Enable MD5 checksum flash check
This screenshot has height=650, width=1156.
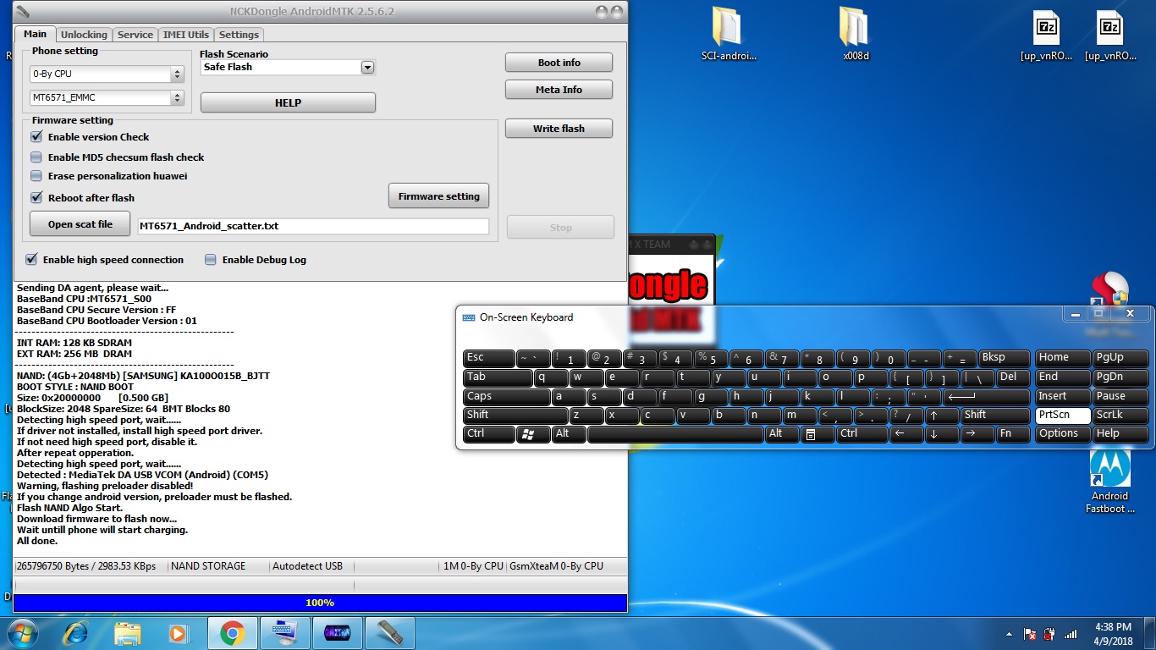pos(36,157)
